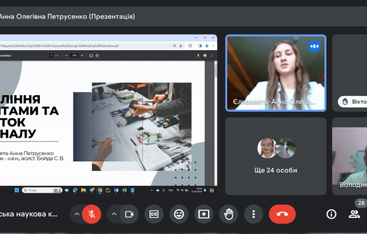
Task: Open more options three-dot menu
Action: [x=254, y=214]
